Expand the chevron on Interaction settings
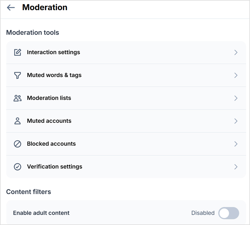Screen dimensions: 250x225 236,52
